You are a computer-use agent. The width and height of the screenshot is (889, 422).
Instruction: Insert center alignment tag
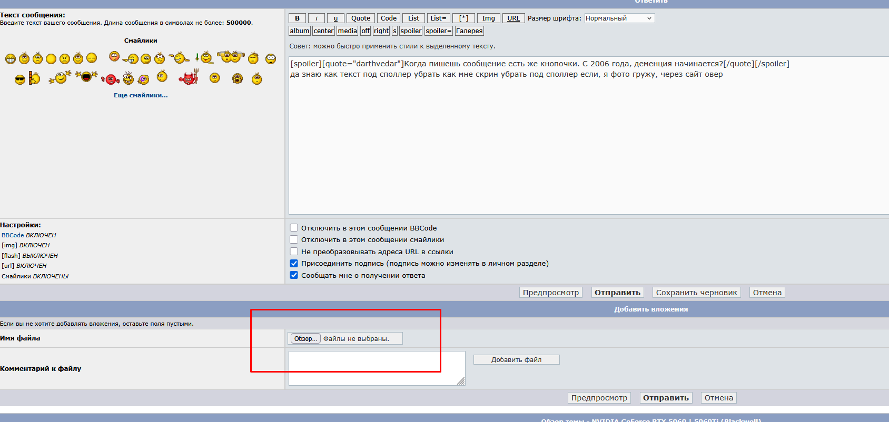[x=323, y=31]
